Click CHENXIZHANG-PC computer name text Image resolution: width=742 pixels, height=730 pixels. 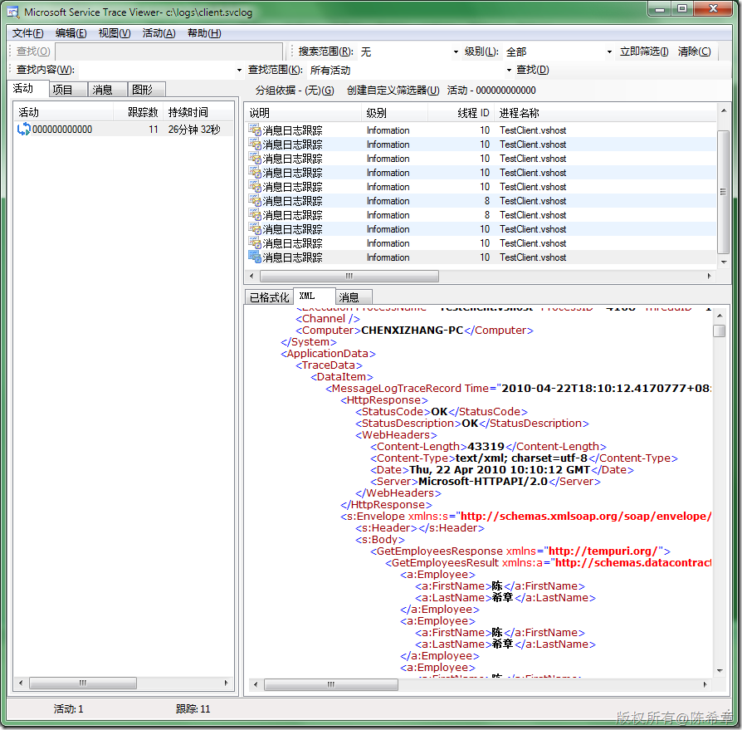[412, 330]
